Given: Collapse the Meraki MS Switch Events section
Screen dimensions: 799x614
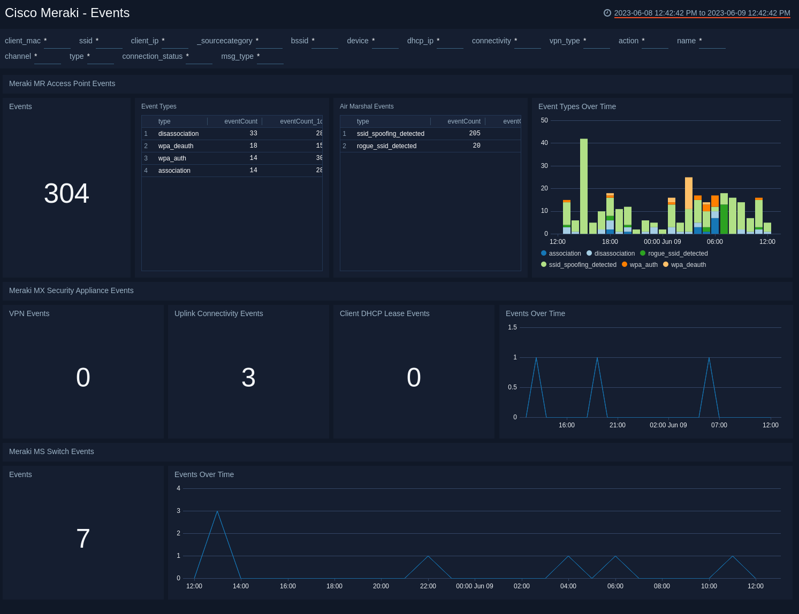Looking at the screenshot, I should coord(51,451).
